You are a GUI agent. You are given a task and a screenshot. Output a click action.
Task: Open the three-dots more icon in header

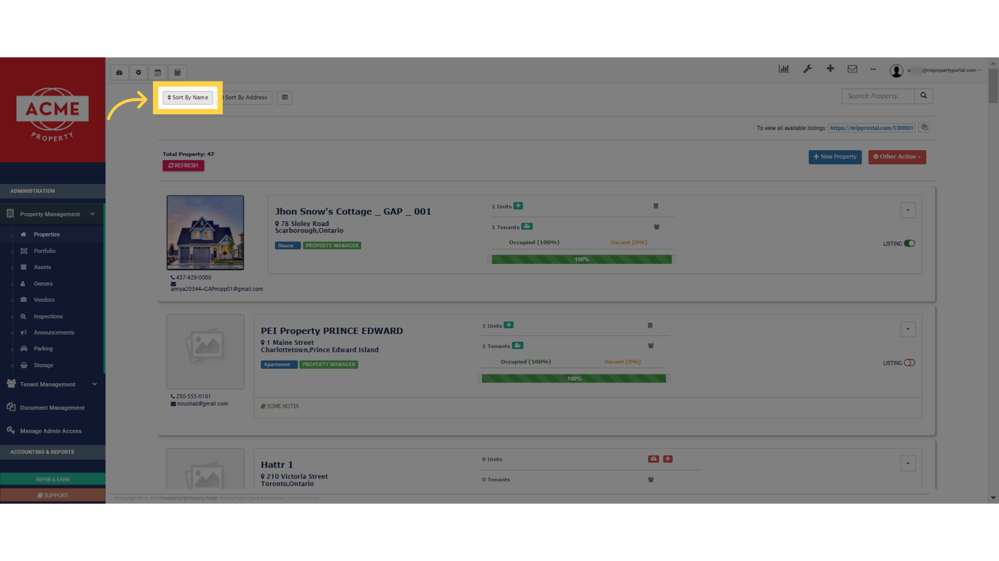click(873, 69)
